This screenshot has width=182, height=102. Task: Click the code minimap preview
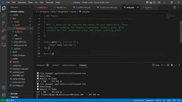click(173, 16)
